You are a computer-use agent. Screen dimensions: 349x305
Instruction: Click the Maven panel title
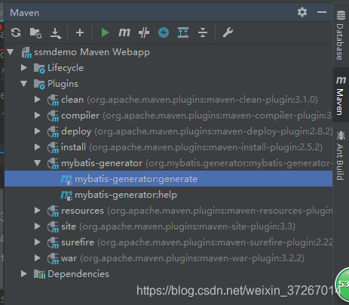(25, 13)
